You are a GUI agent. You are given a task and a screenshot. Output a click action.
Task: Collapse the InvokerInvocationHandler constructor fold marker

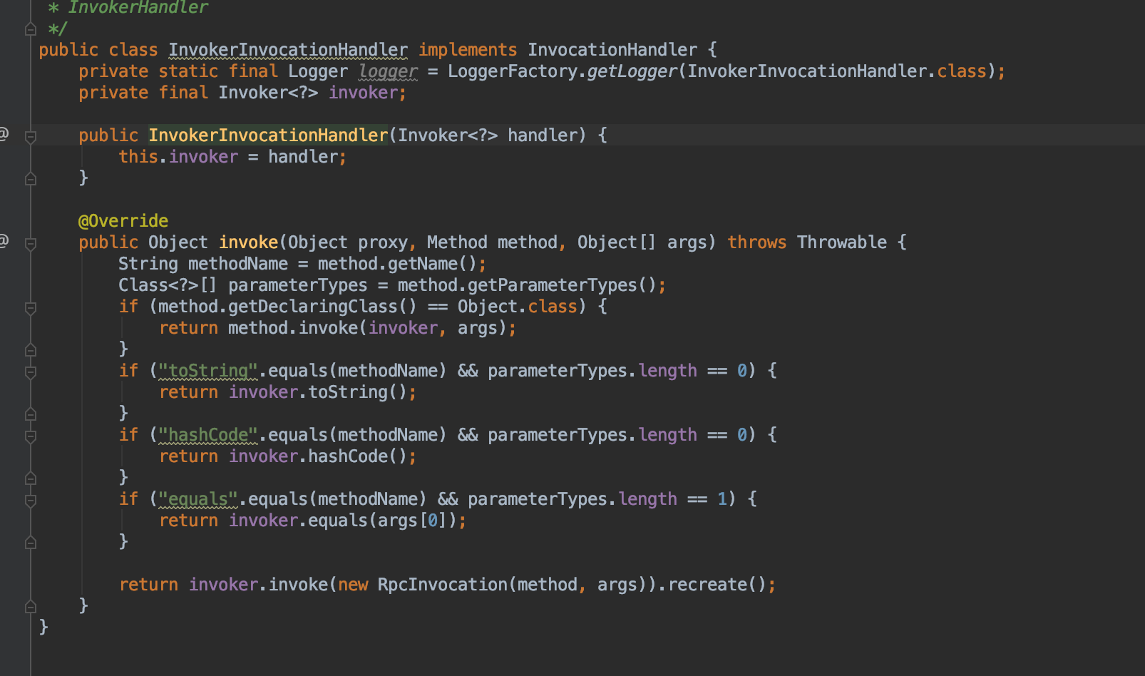coord(31,137)
